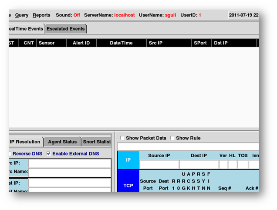Image resolution: width=277 pixels, height=210 pixels.
Task: Toggle Enable External DNS checkbox
Action: 48,153
